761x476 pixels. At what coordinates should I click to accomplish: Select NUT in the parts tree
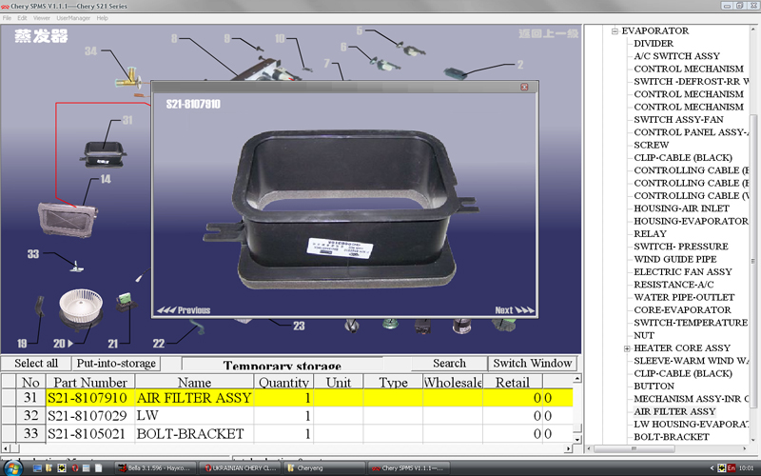pyautogui.click(x=644, y=335)
